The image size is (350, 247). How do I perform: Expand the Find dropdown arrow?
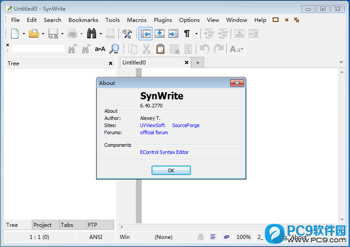tap(101, 34)
